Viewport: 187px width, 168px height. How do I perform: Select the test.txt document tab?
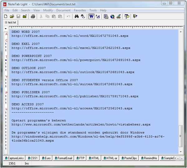[11, 22]
